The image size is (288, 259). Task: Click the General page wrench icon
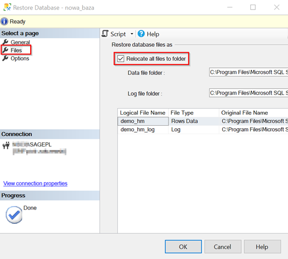6,42
